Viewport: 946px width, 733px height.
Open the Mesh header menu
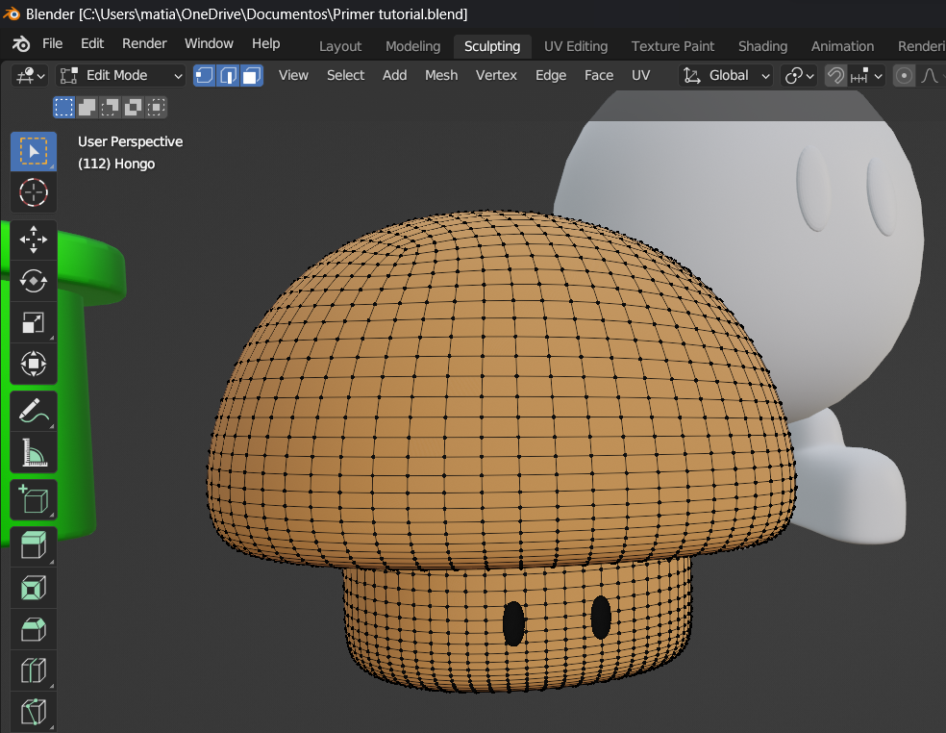[441, 75]
